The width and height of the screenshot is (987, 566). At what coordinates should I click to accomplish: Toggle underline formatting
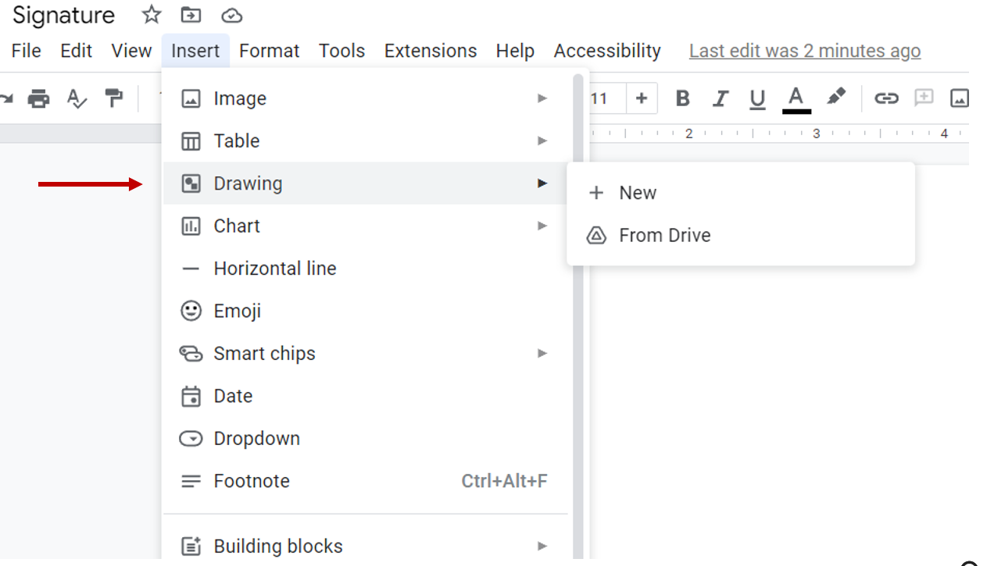click(x=756, y=98)
